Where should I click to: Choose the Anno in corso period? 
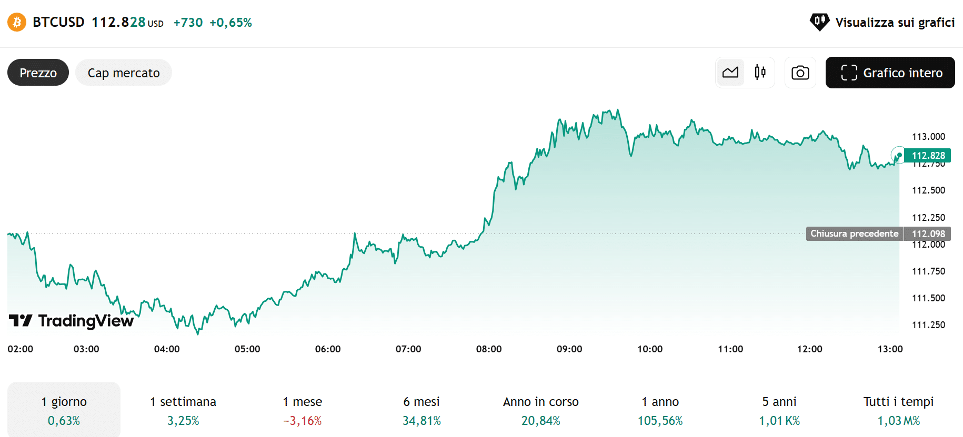[x=540, y=410]
